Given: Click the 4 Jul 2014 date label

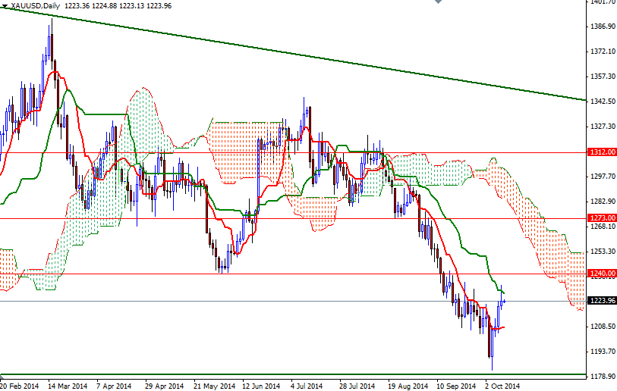Looking at the screenshot, I should point(309,386).
